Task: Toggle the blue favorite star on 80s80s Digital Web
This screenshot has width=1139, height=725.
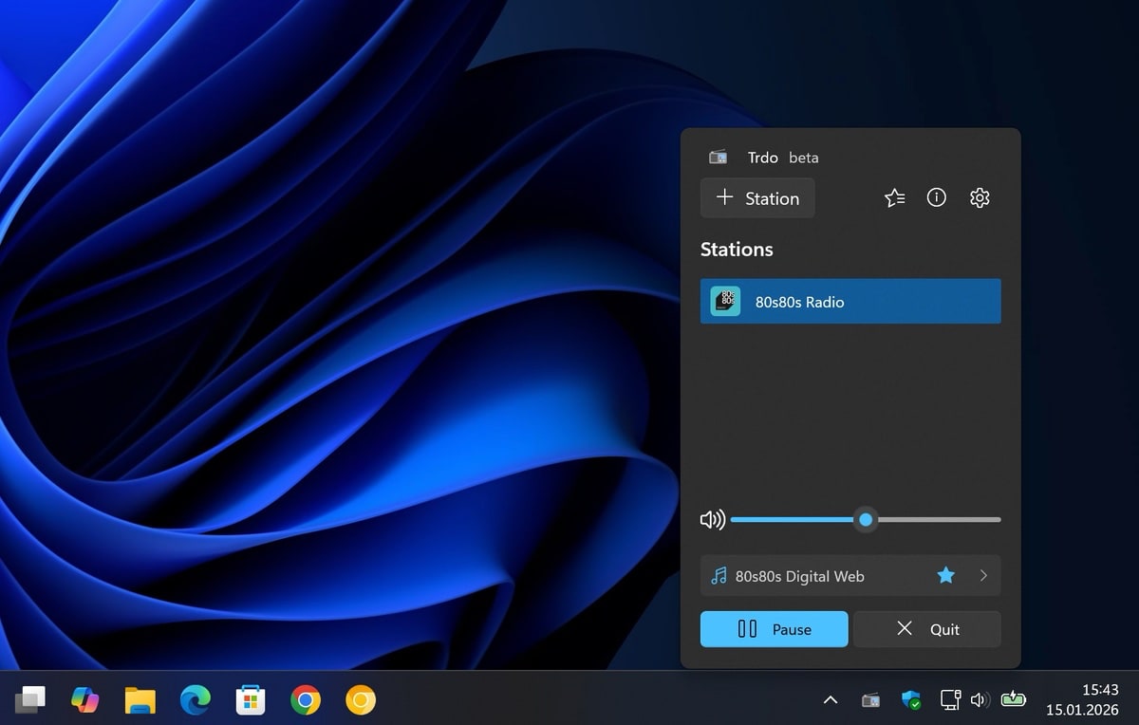Action: (x=945, y=575)
